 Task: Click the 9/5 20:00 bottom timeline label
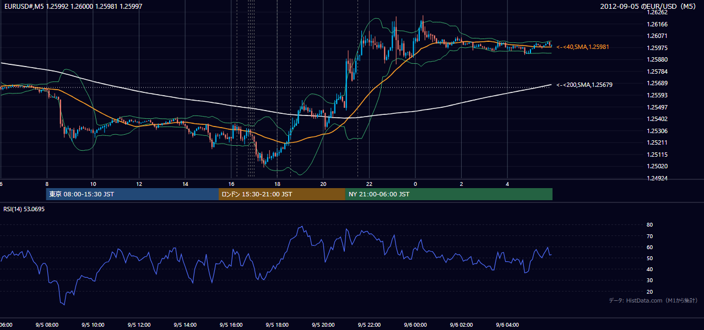click(323, 325)
